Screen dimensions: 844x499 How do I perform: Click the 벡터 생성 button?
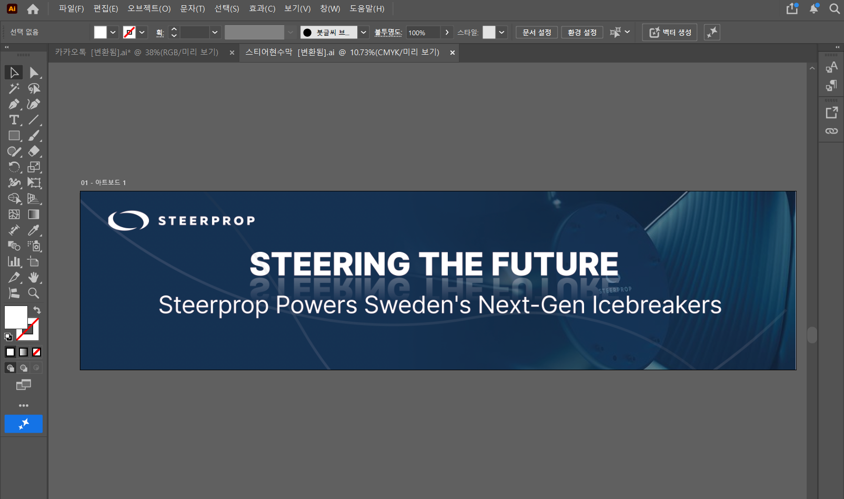pos(670,33)
